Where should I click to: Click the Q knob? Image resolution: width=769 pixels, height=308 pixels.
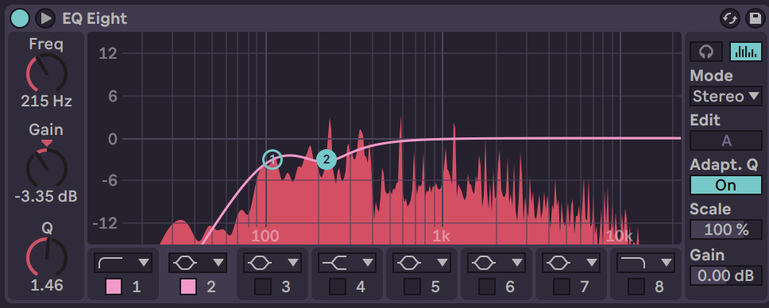46,256
